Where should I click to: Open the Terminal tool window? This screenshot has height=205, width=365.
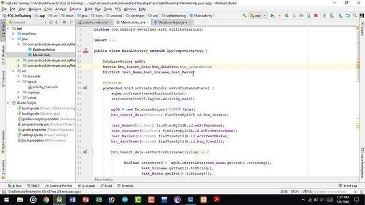coord(125,186)
